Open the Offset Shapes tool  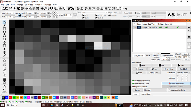click(4, 61)
